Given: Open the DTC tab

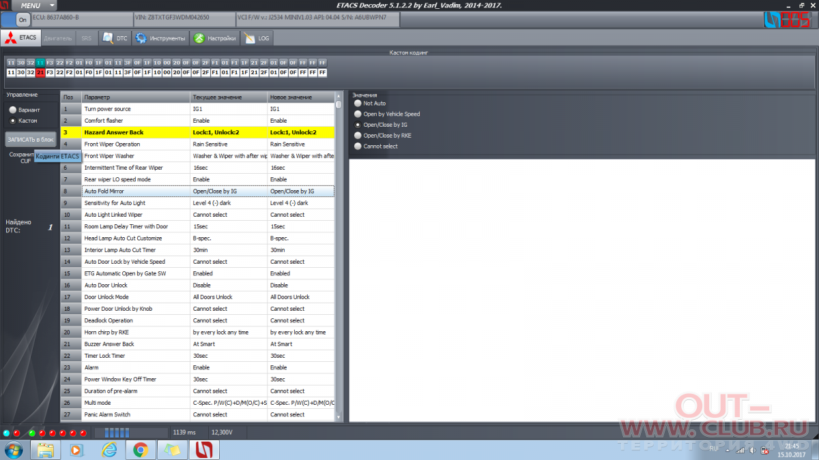Looking at the screenshot, I should [x=115, y=38].
